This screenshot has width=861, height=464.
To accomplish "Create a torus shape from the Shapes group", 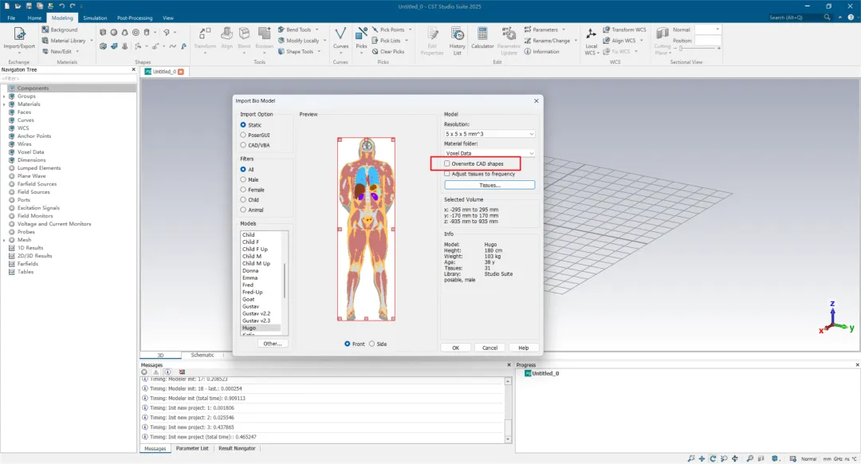I will click(x=136, y=33).
